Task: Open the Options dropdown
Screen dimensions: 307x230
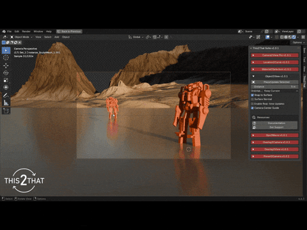Action: click(x=299, y=43)
